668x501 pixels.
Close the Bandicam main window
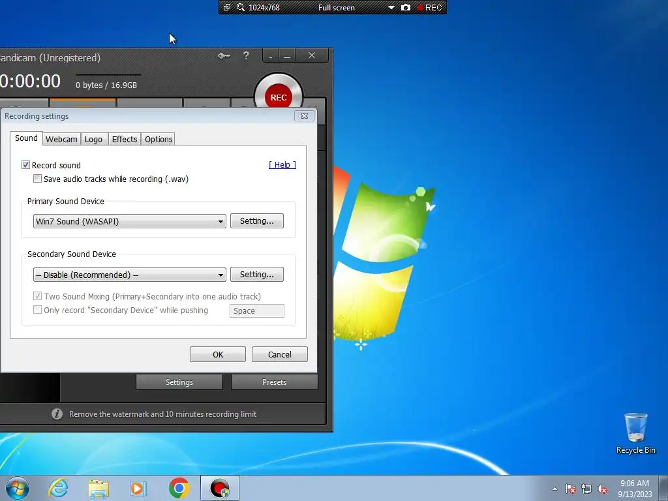coord(312,56)
